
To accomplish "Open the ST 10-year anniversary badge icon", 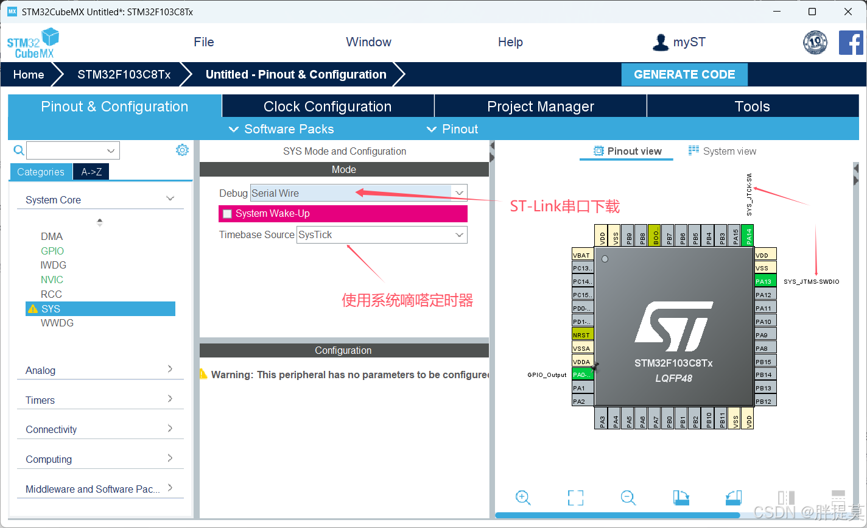I will click(815, 43).
